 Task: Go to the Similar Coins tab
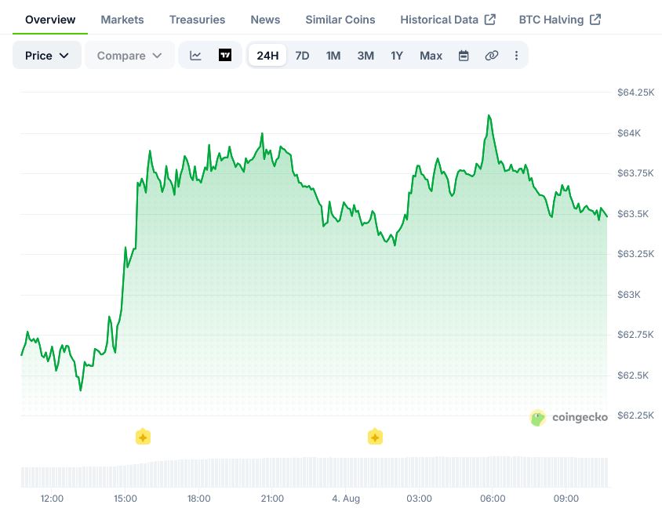[x=340, y=20]
